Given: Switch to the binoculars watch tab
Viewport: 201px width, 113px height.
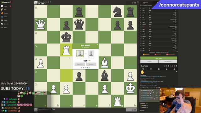Looking at the screenshot, I should [151, 69].
